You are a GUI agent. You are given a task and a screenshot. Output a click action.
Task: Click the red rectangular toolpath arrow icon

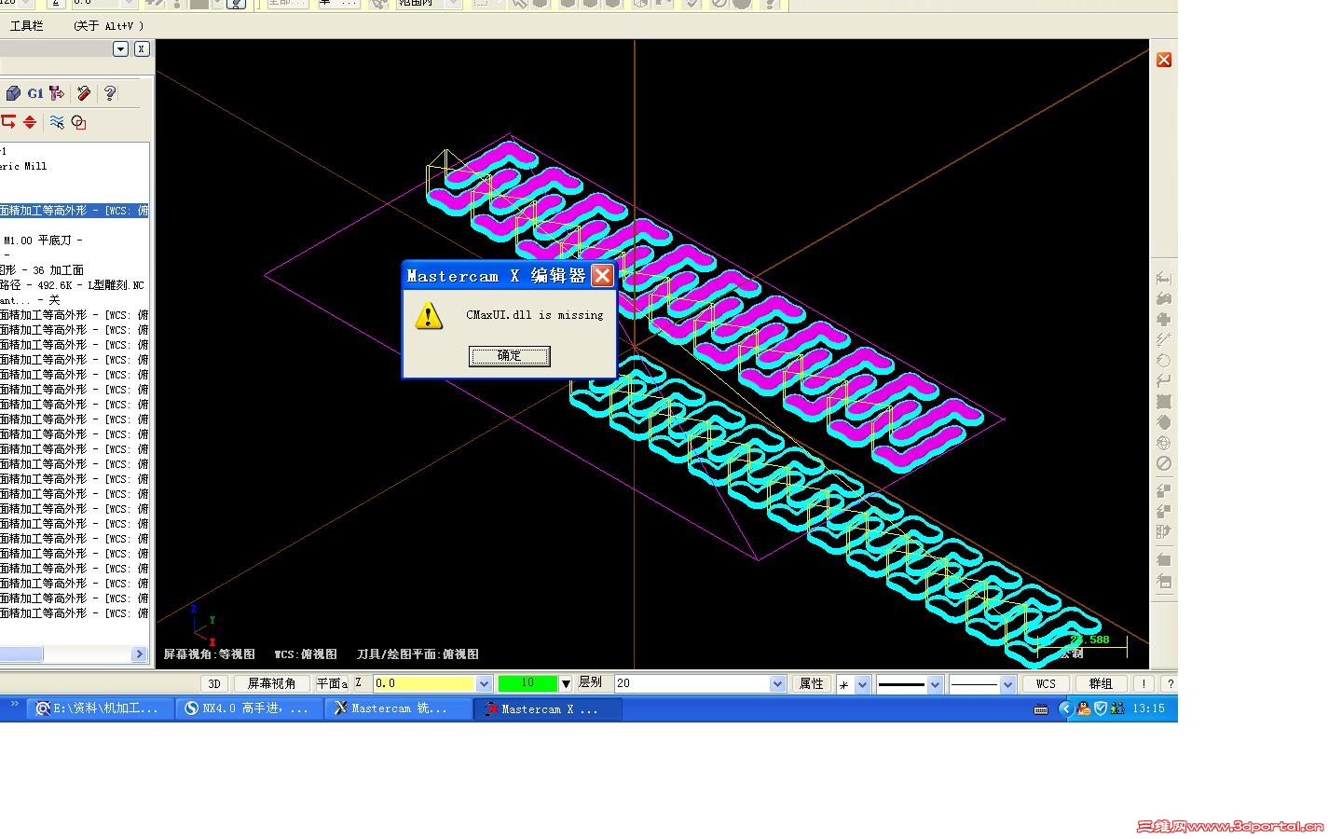[8, 122]
